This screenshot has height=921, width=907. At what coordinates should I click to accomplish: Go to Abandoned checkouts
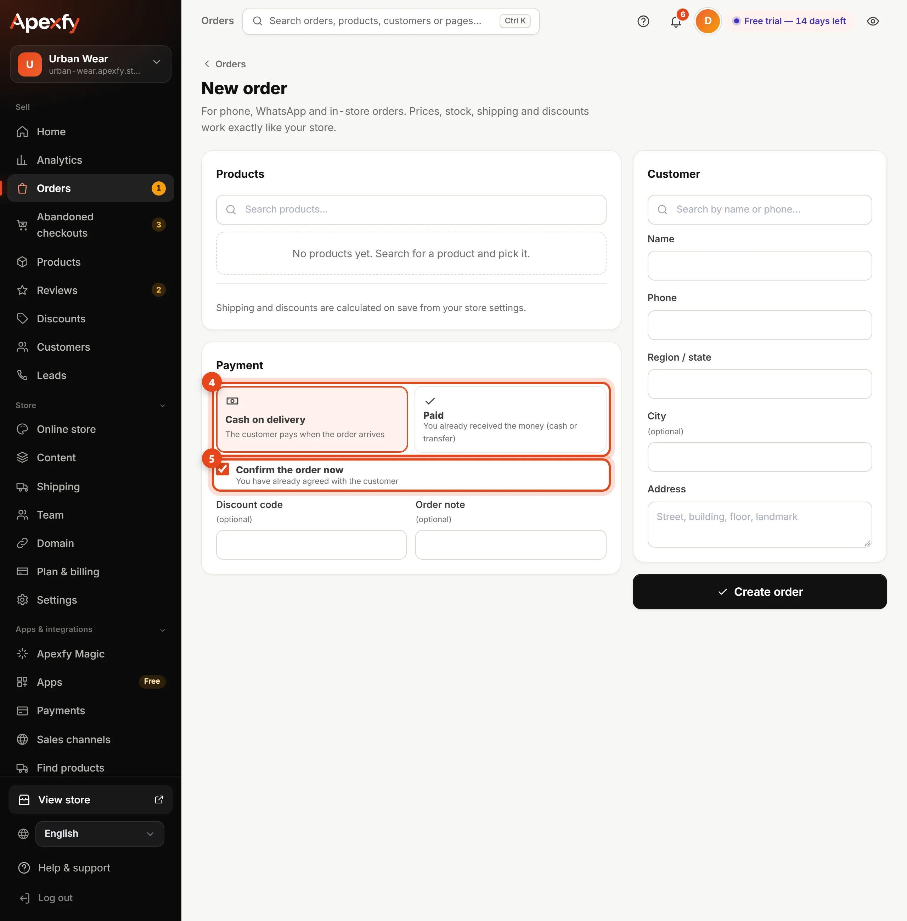(x=90, y=225)
